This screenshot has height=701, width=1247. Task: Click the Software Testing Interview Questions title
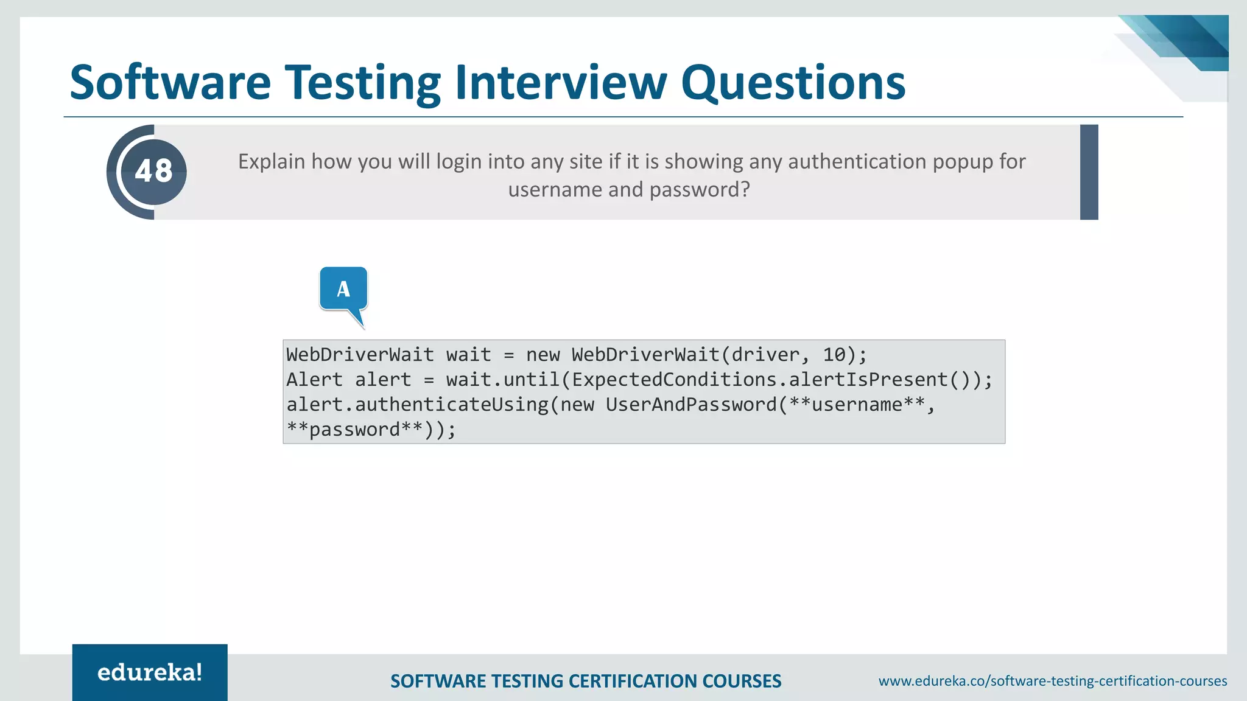pos(488,83)
